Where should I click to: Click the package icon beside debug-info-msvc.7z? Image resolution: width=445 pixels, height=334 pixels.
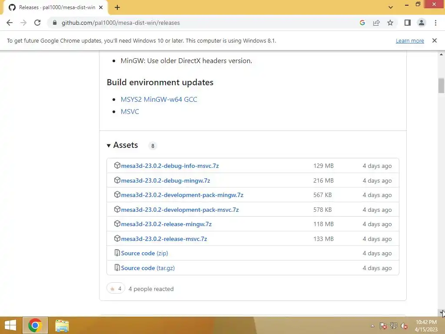pos(117,165)
